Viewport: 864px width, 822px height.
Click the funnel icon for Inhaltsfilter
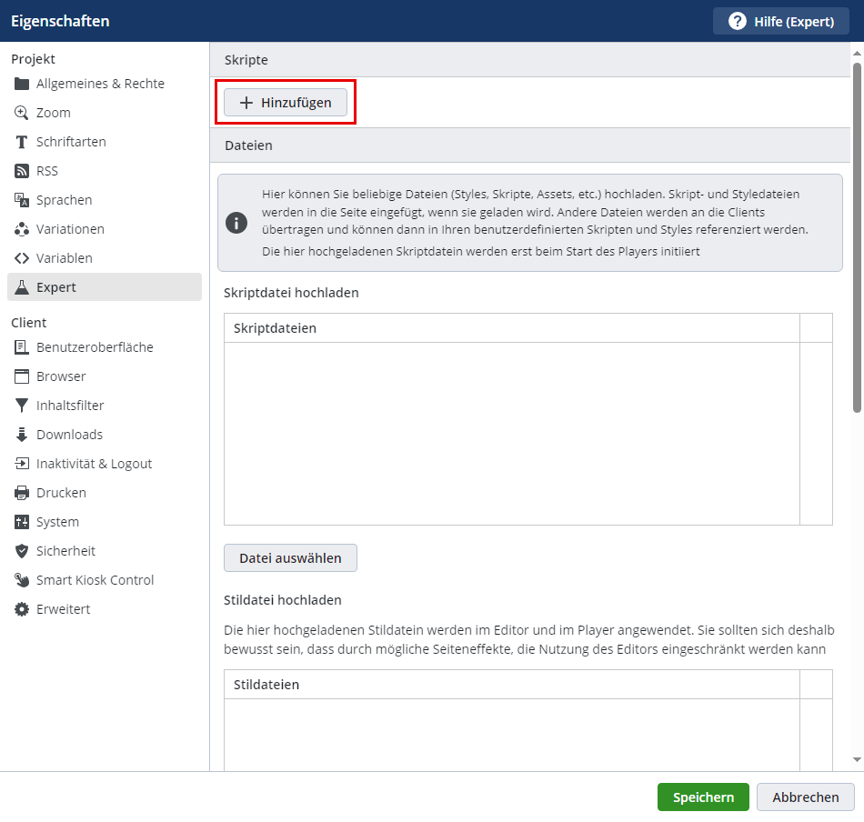[x=22, y=406]
